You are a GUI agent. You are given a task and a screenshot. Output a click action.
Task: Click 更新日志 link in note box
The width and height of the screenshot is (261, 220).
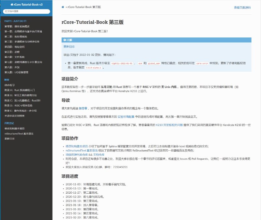(x=69, y=47)
